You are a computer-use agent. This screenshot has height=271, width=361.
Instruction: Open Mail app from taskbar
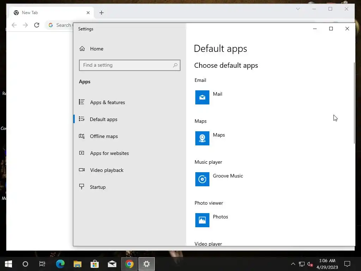pyautogui.click(x=112, y=264)
